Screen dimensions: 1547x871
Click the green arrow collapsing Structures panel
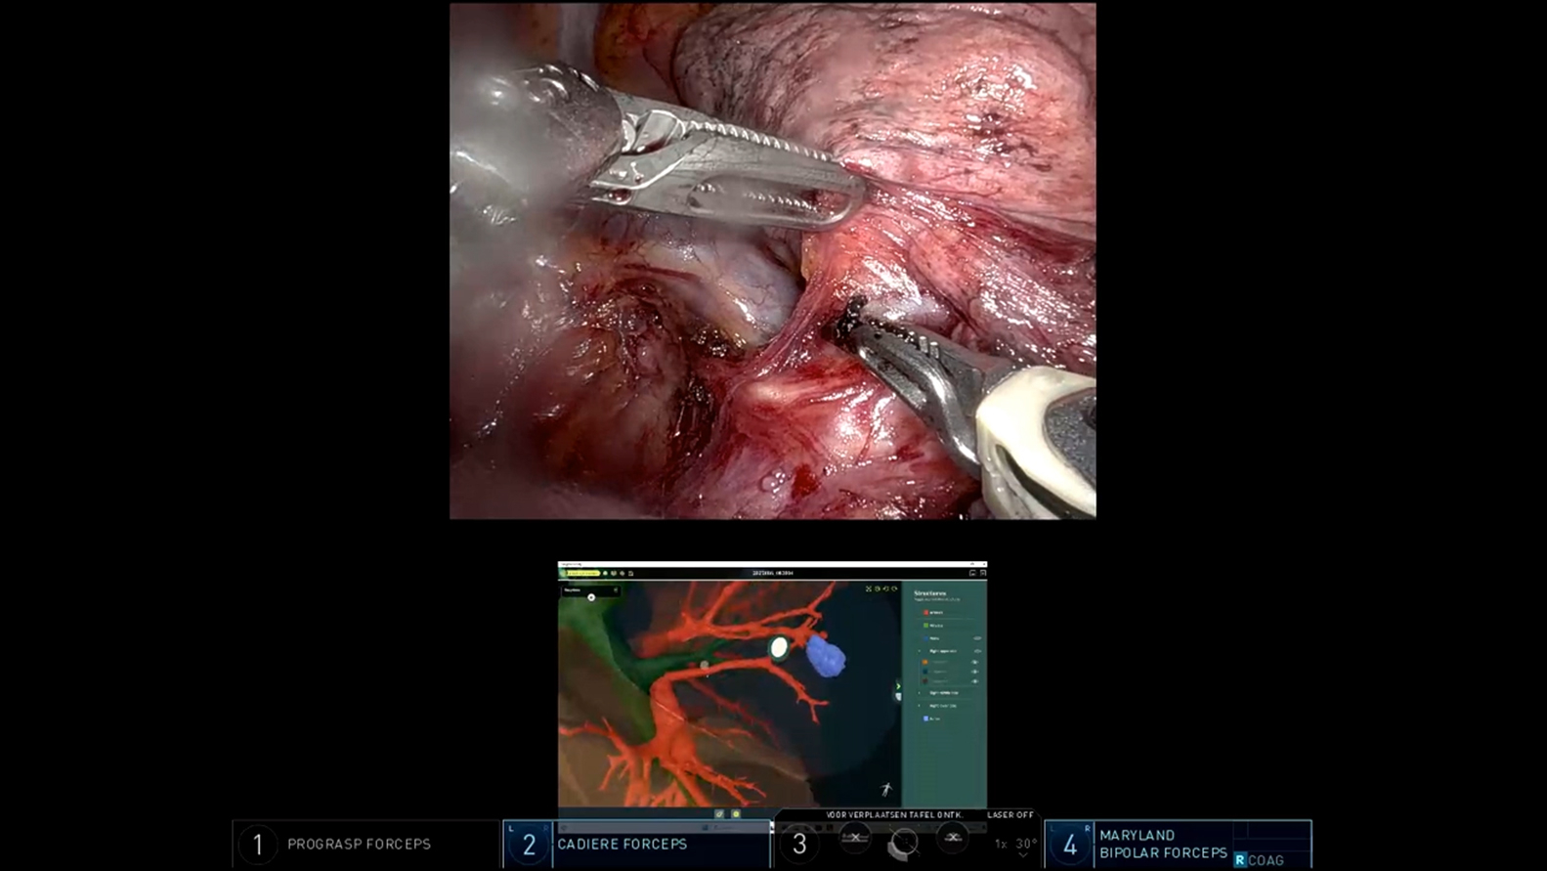(898, 686)
